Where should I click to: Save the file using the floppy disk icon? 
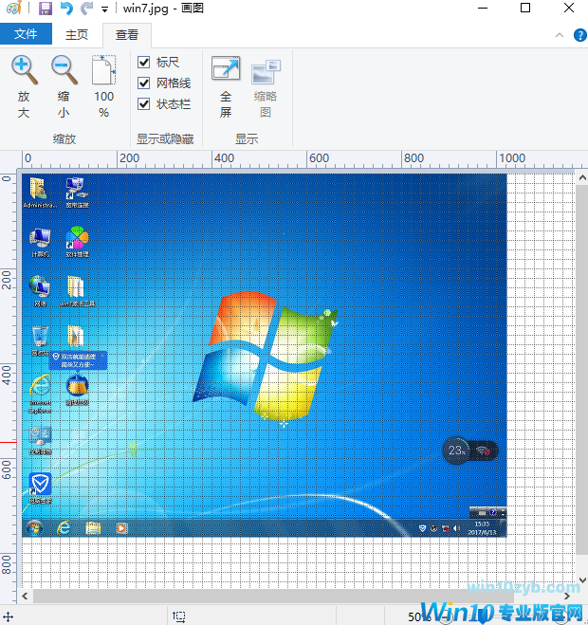(x=45, y=9)
